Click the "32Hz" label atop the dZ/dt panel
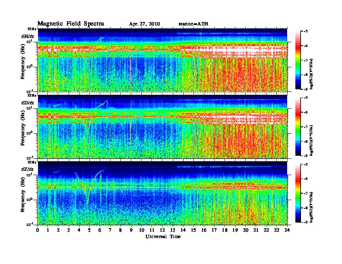The height and width of the screenshot is (264, 342). [32, 162]
